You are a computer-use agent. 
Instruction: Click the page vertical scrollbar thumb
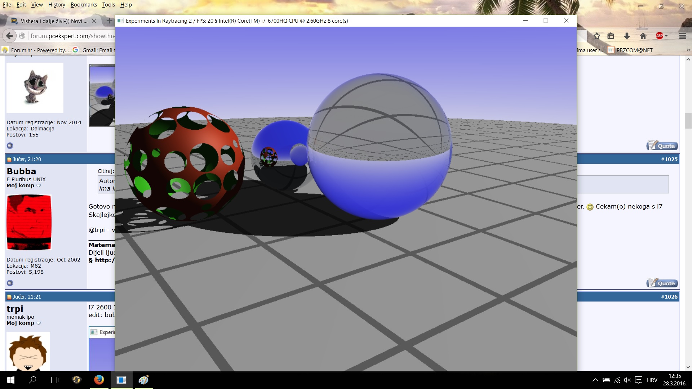coord(688,121)
